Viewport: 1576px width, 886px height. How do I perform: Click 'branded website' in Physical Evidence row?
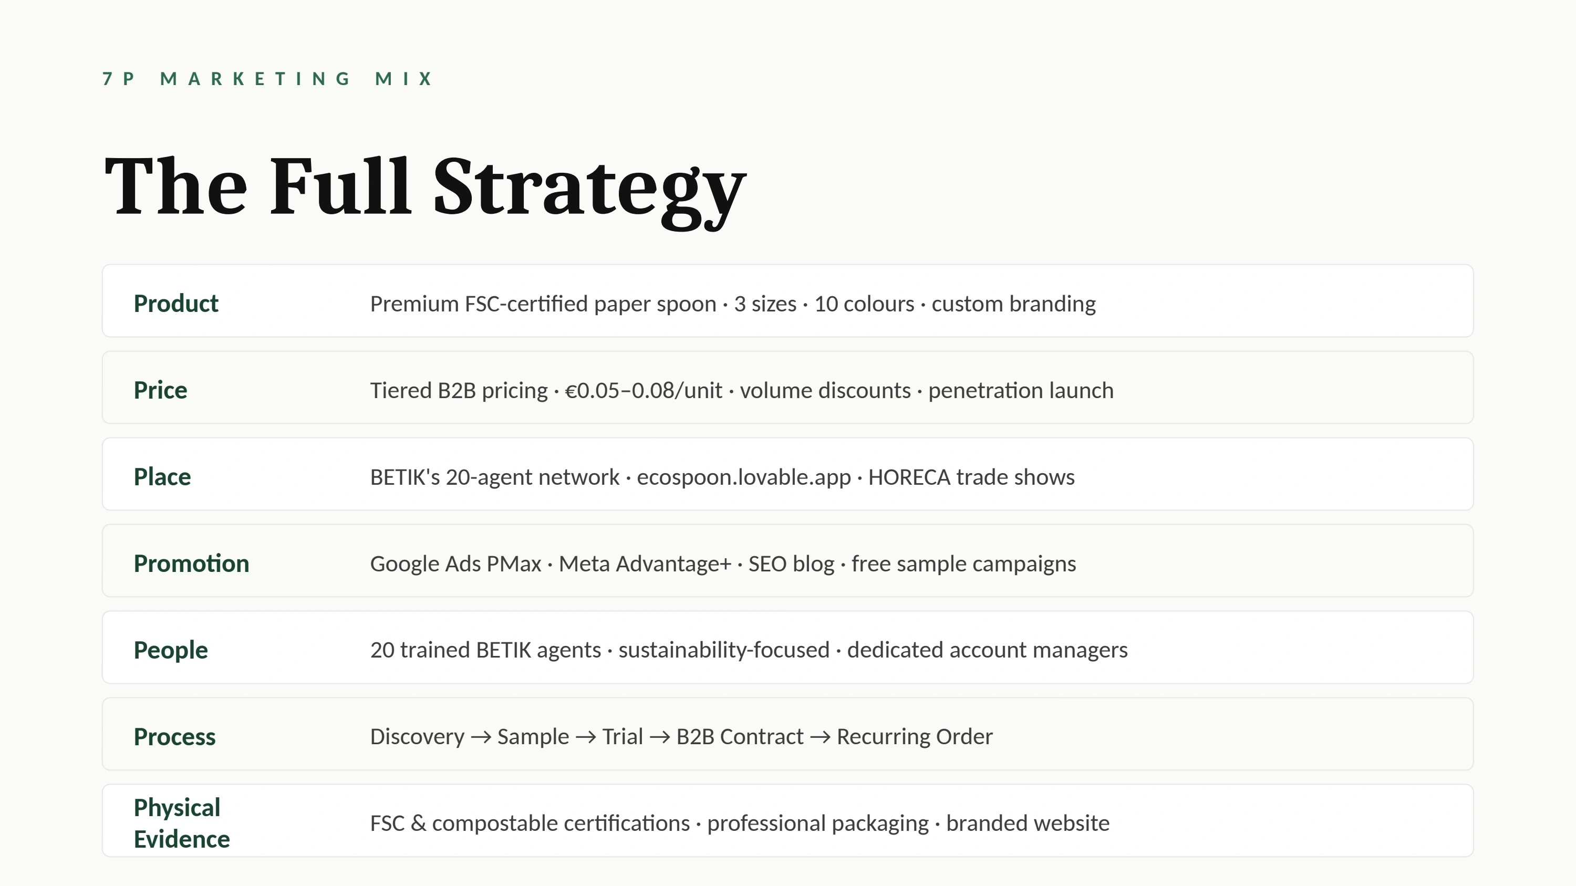coord(1028,824)
